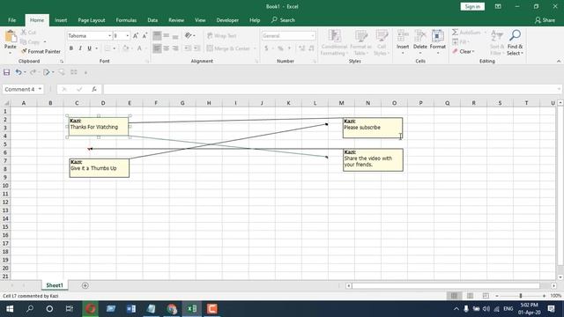Click in the formula bar
564x317 pixels.
[x=331, y=89]
